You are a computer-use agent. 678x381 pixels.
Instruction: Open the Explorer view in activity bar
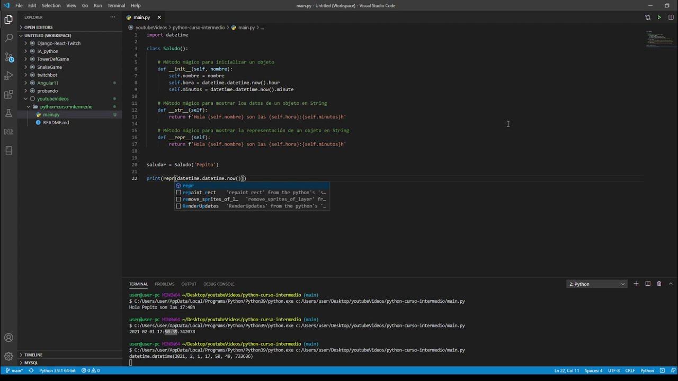[x=8, y=20]
